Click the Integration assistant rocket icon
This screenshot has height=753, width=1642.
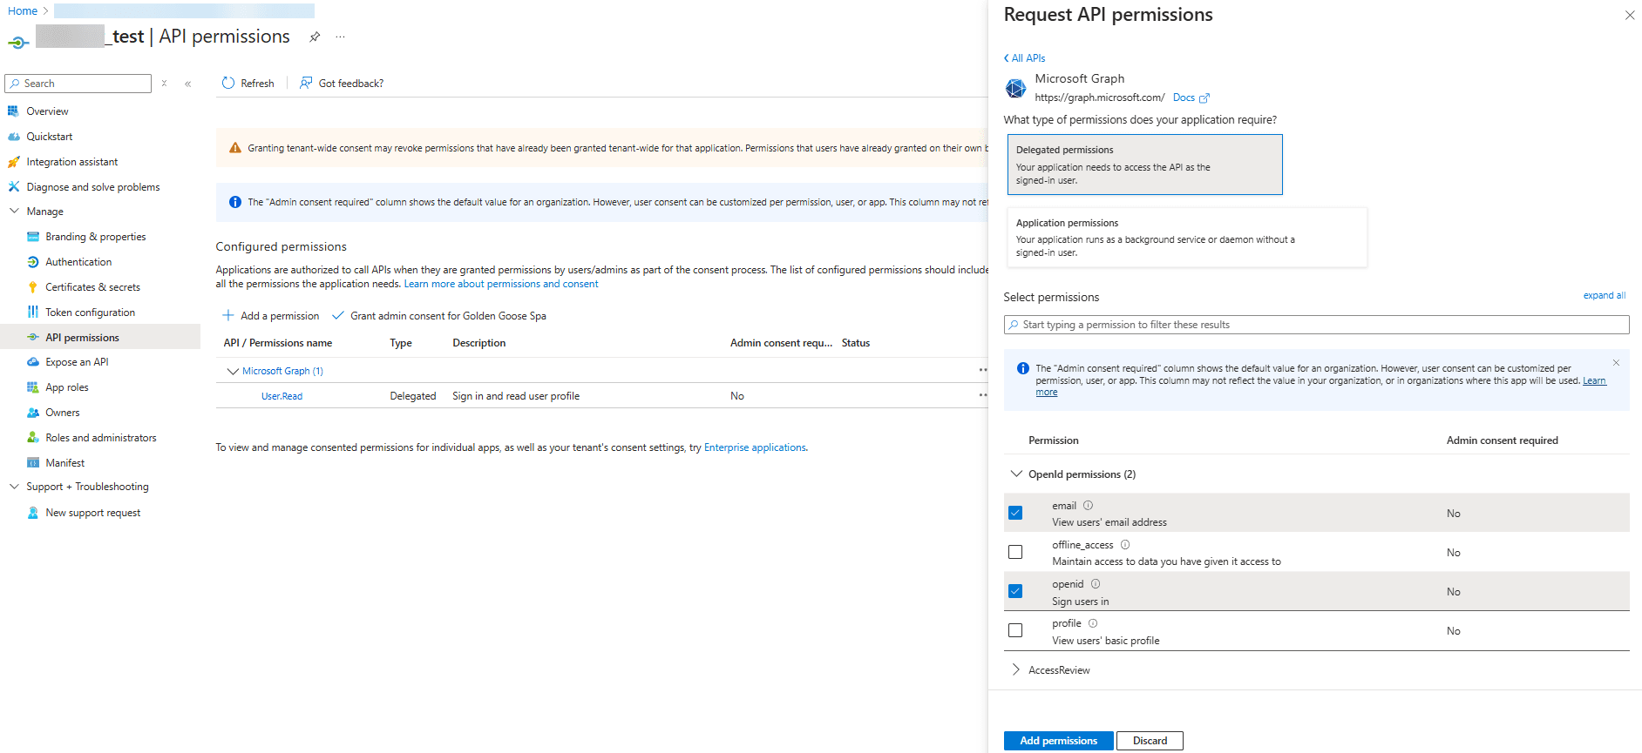(13, 161)
